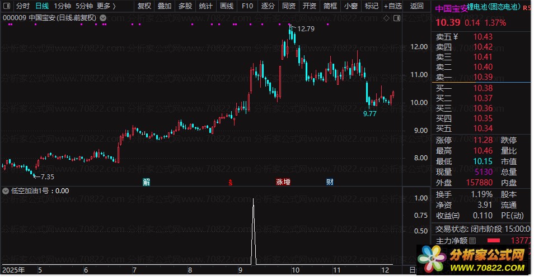This screenshot has width=534, height=277.
Task: Click the 开资 toolbar button
Action: pyautogui.click(x=309, y=6)
